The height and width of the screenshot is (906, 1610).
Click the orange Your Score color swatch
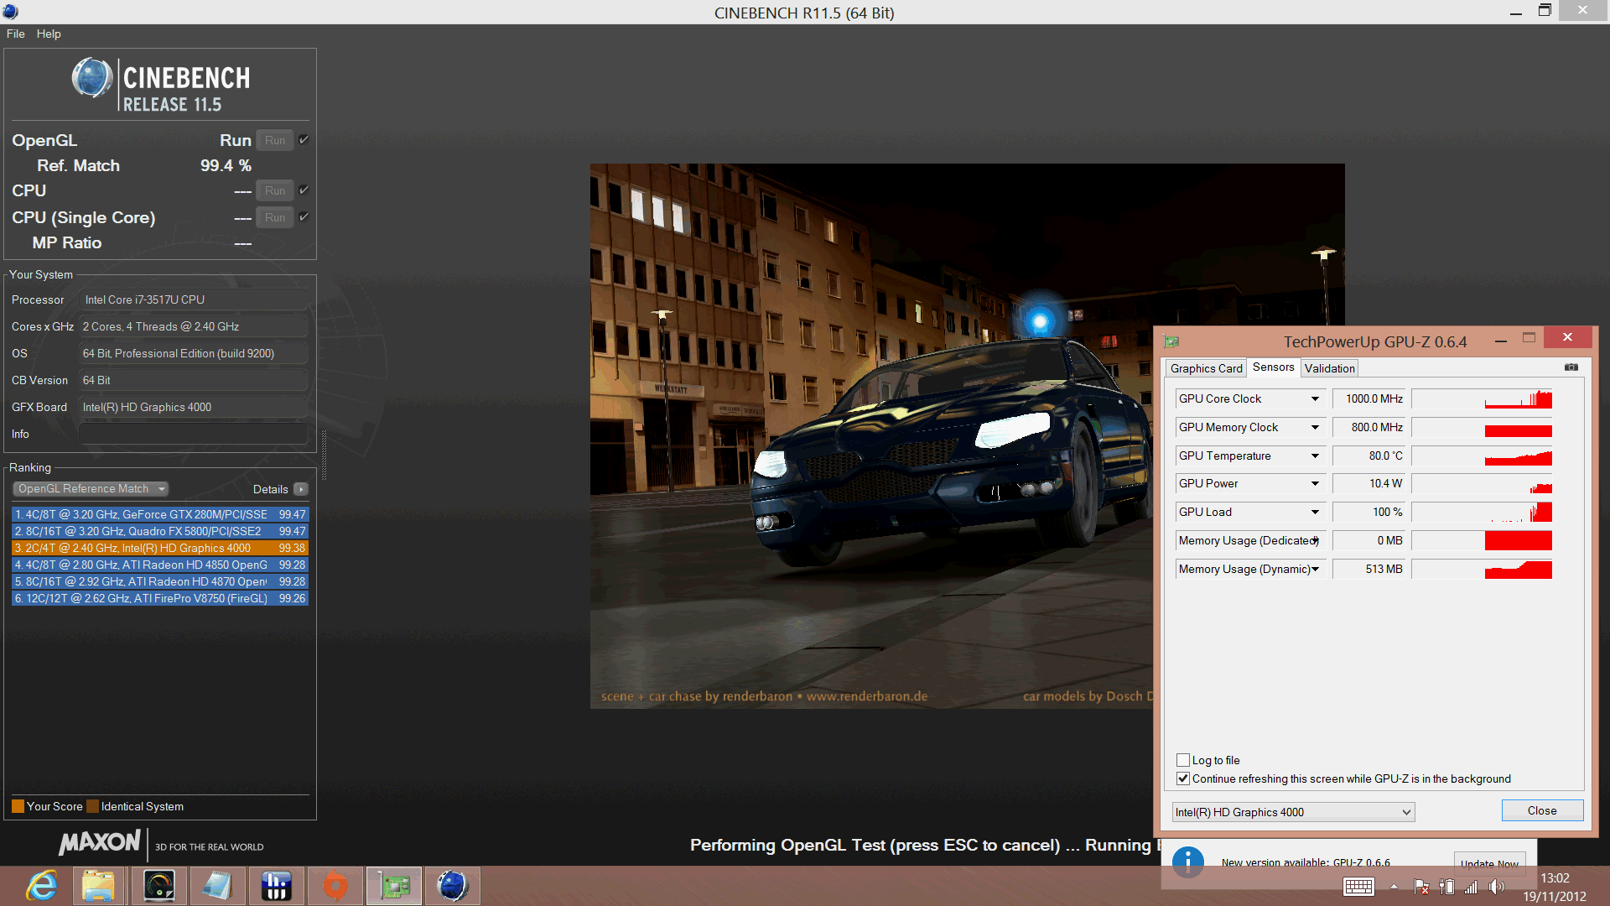tap(18, 806)
